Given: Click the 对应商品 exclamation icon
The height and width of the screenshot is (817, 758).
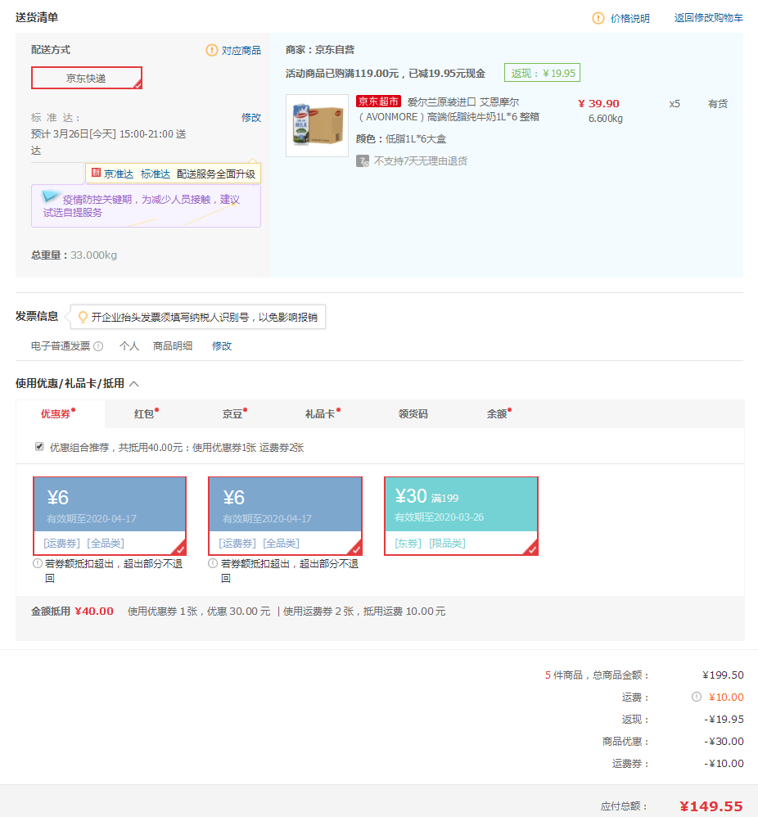Looking at the screenshot, I should coord(211,50).
